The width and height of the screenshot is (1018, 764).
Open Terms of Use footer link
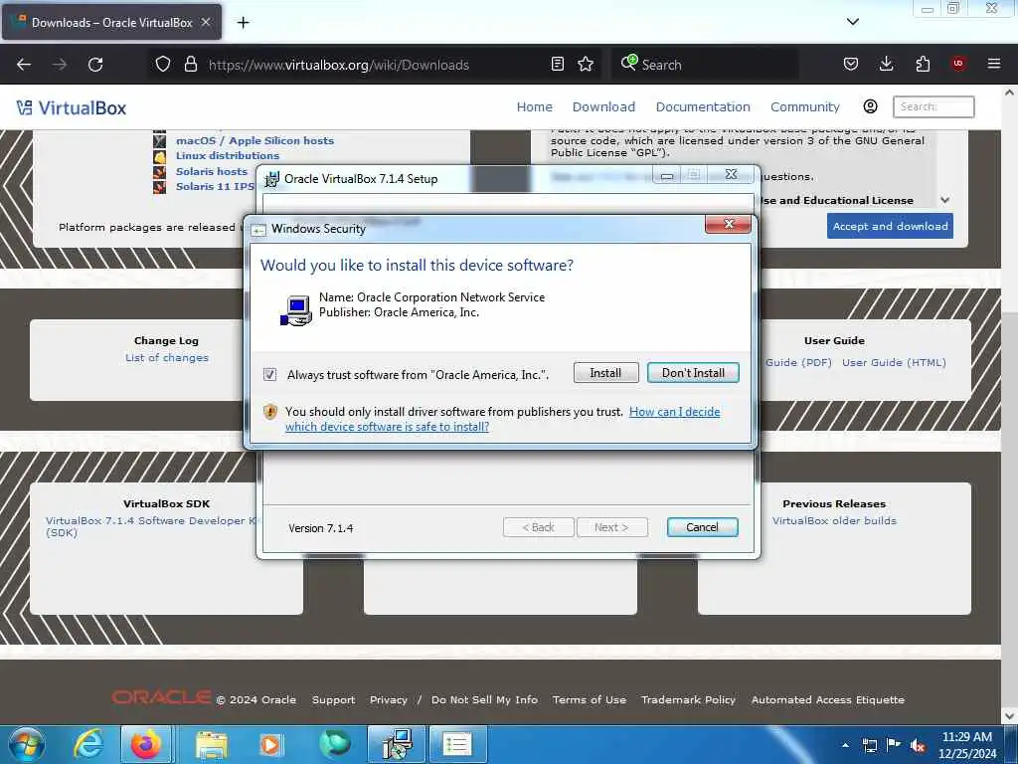589,699
